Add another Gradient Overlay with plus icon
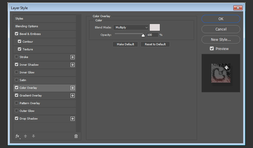Screen dimensions: 253x148 click(72, 96)
